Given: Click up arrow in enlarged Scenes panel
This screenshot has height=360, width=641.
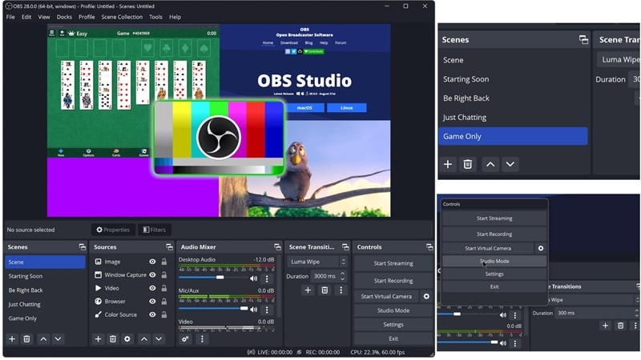Looking at the screenshot, I should tap(490, 164).
